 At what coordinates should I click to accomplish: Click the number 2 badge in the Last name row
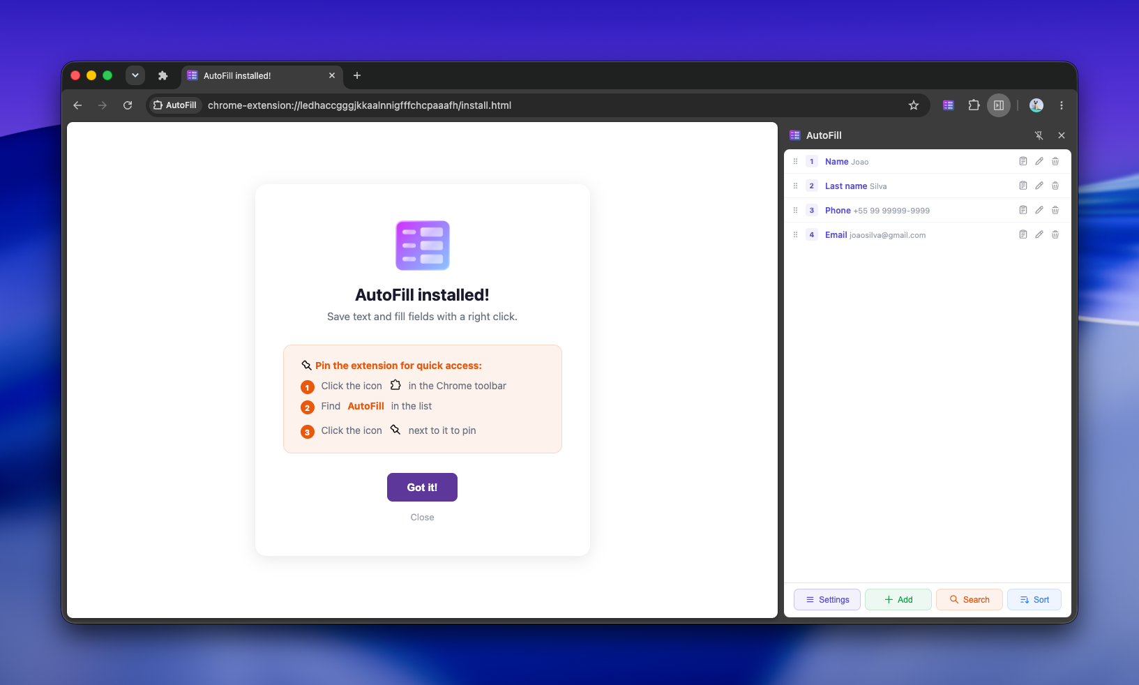[812, 186]
